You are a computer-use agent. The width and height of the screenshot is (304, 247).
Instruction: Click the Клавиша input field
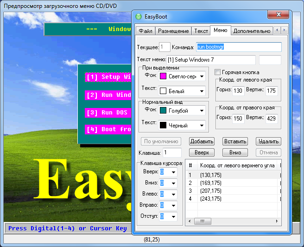(172, 152)
